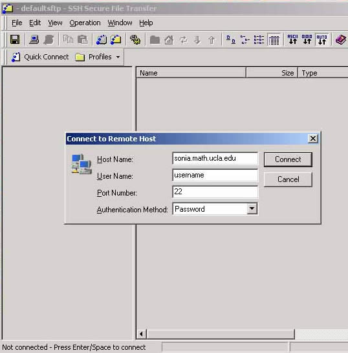Click the horizontal scrollbar left arrow
Image resolution: width=348 pixels, height=353 pixels.
[x=141, y=334]
